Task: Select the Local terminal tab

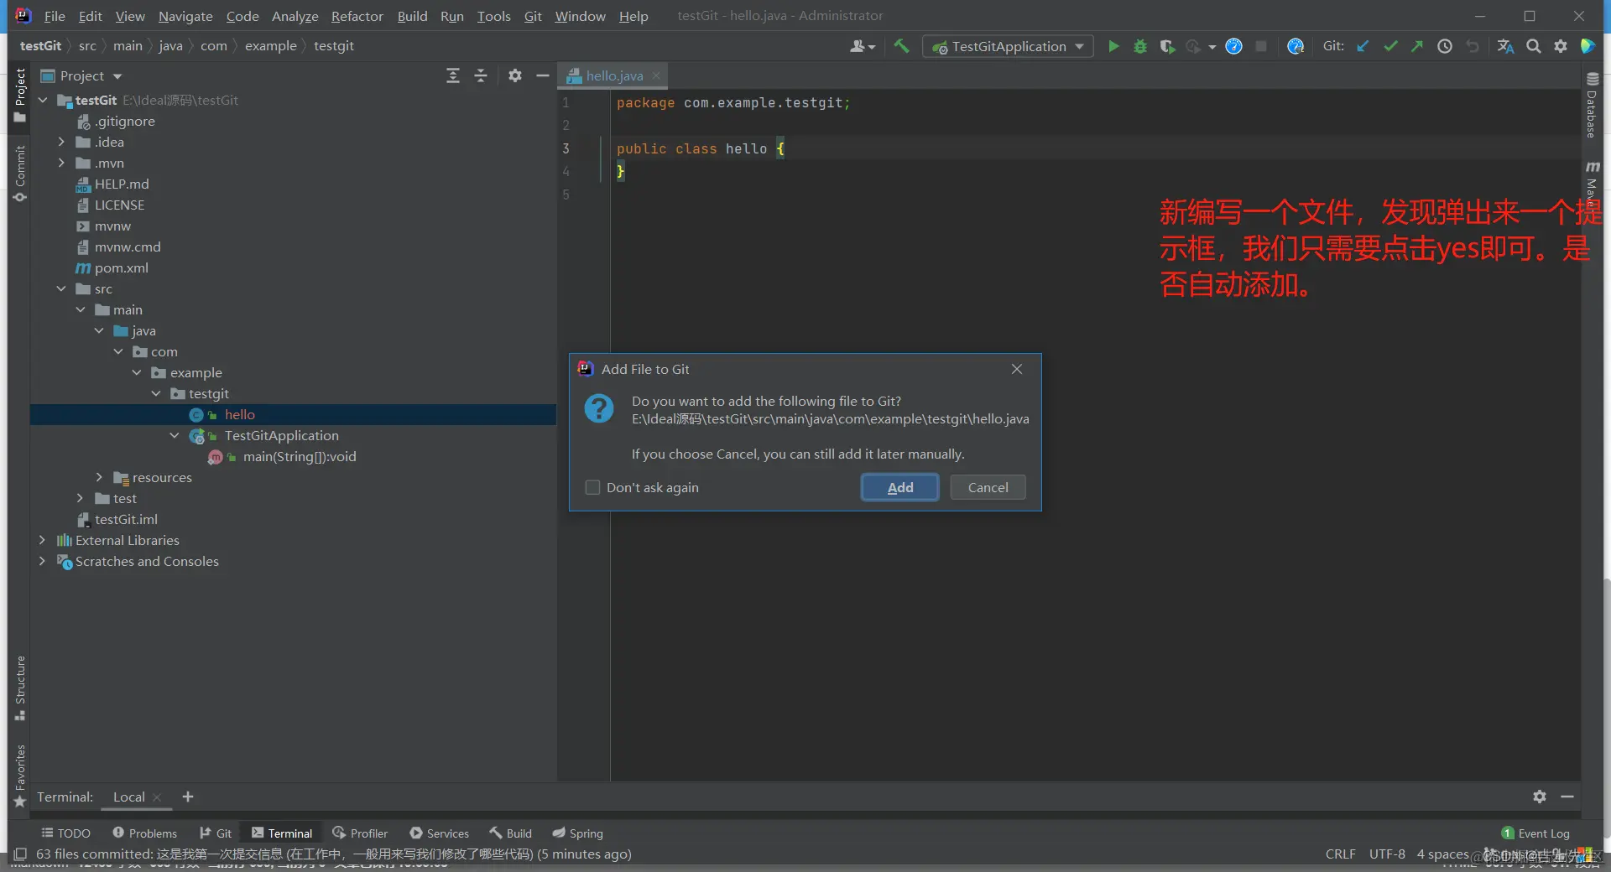Action: pyautogui.click(x=129, y=797)
